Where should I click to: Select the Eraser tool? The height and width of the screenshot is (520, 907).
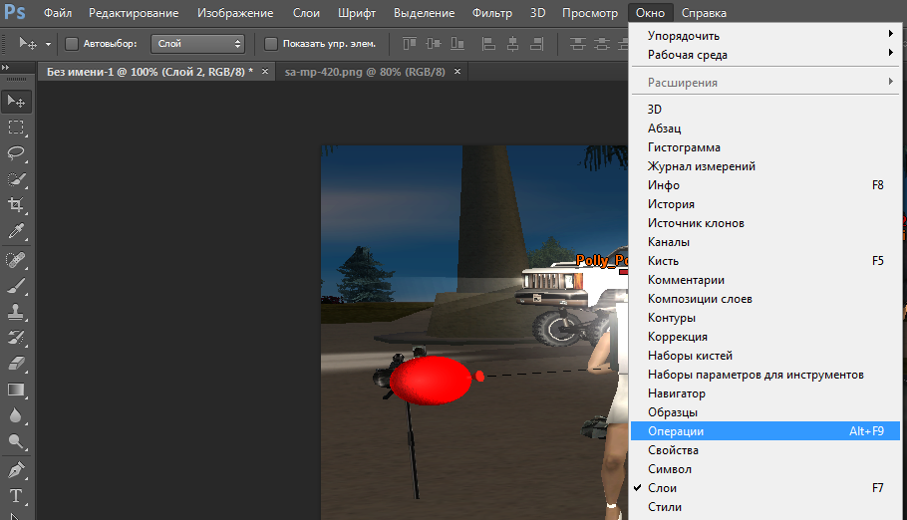[x=16, y=364]
